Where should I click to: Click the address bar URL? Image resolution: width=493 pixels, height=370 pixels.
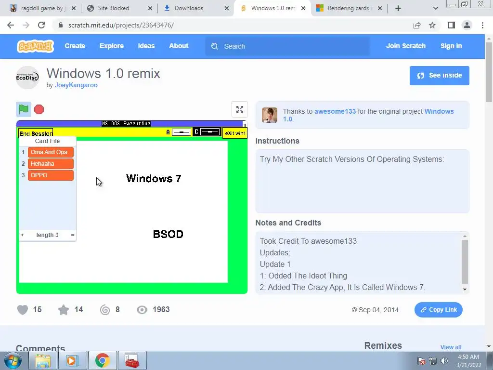point(121,25)
